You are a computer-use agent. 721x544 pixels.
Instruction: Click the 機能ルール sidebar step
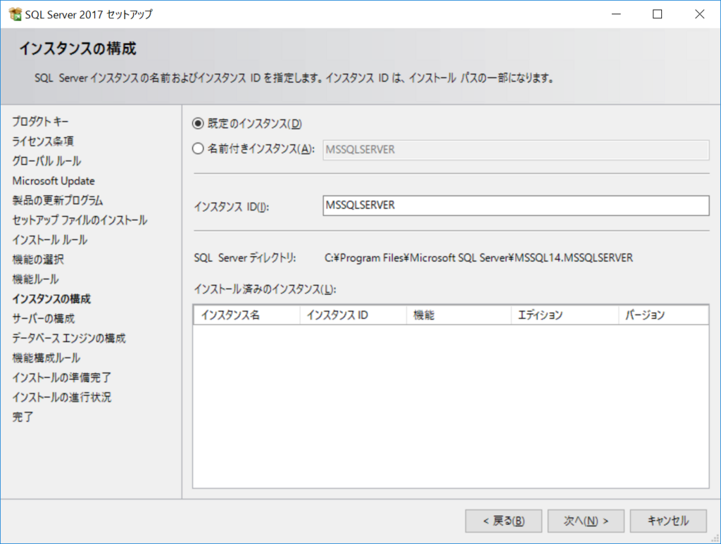click(35, 279)
